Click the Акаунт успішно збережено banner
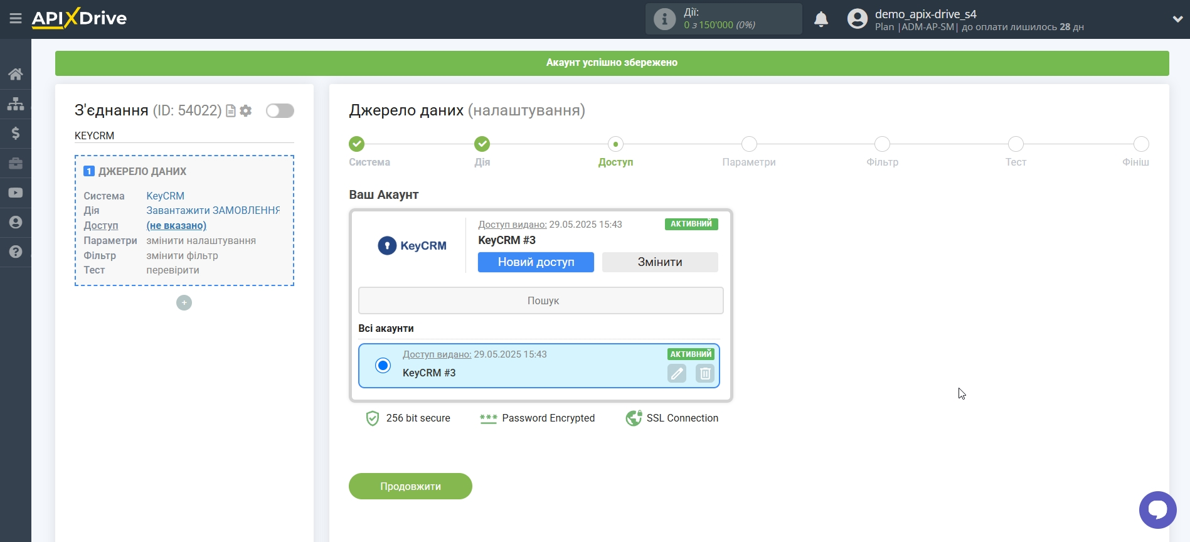 click(x=612, y=63)
